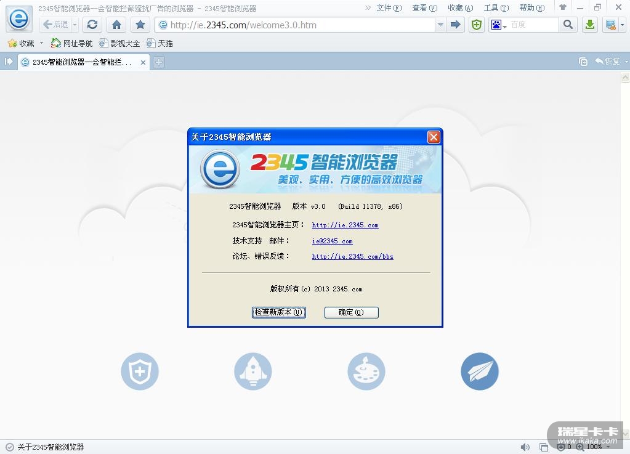Open the 帮助(H) menu
Screen dimensions: 630x454
532,8
